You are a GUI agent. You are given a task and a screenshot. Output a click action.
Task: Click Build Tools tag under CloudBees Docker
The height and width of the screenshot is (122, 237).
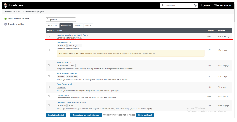pyautogui.click(x=62, y=106)
